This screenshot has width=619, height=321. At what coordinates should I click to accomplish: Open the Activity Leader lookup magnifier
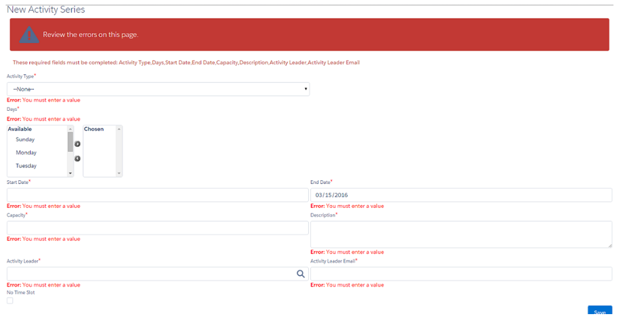pos(301,273)
